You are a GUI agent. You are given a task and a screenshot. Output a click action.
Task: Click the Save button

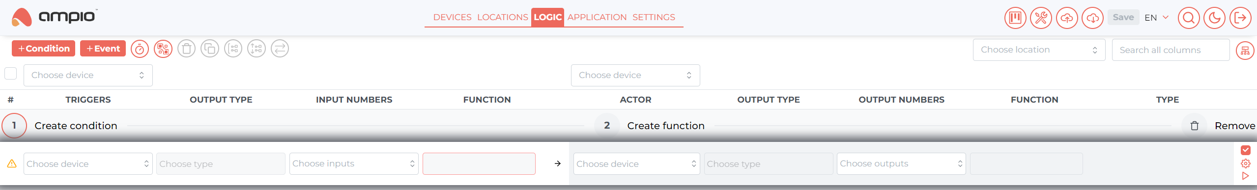click(1123, 17)
